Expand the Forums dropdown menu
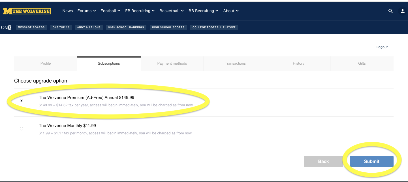This screenshot has width=408, height=182. pyautogui.click(x=87, y=11)
